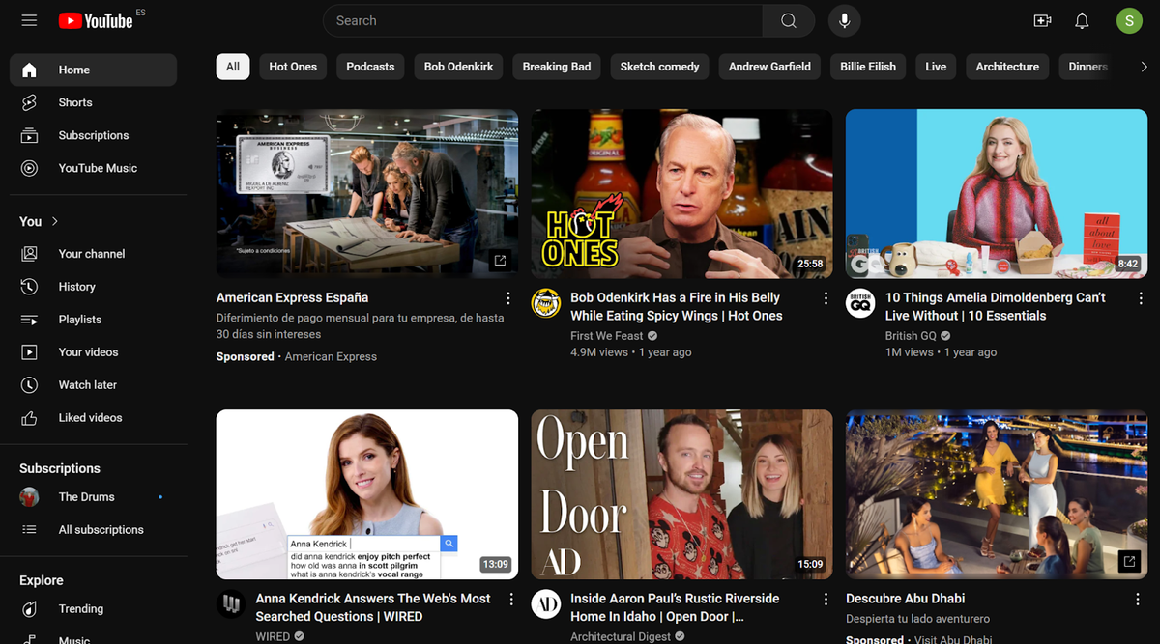Open the notifications bell

click(x=1083, y=20)
